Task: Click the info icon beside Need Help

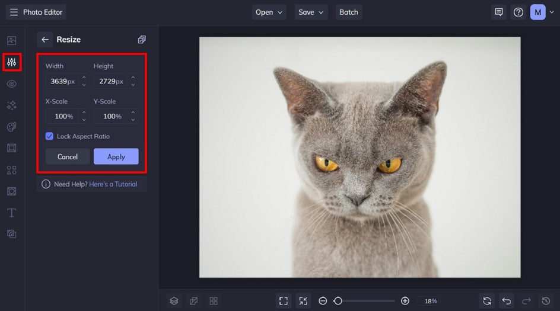Action: [46, 184]
